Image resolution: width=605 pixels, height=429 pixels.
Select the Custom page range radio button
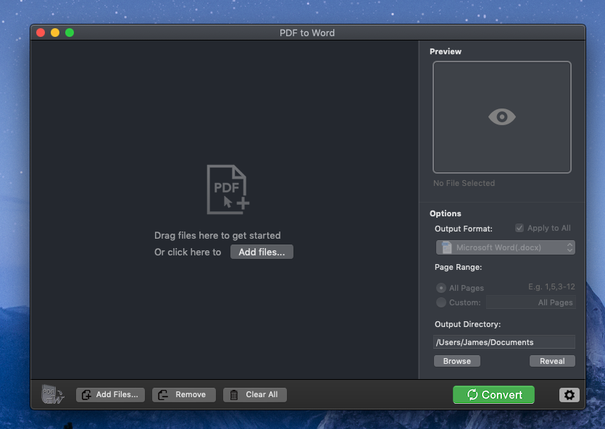coord(441,302)
